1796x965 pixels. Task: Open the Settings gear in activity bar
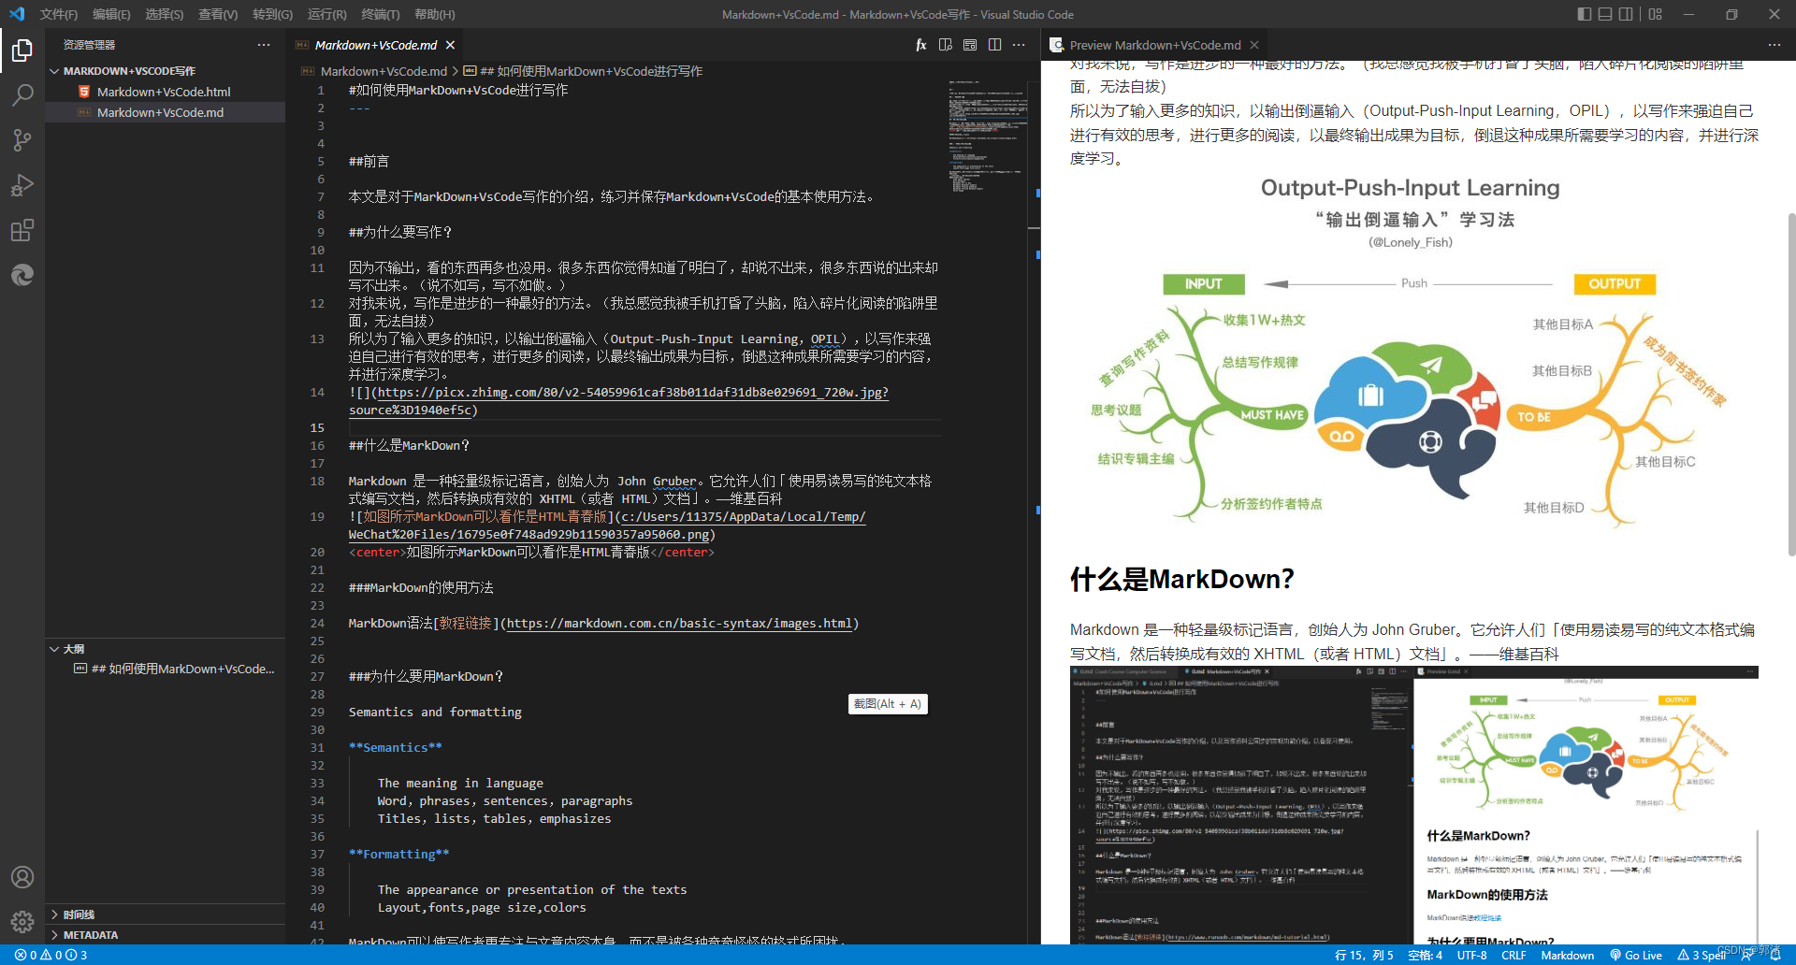coord(22,919)
